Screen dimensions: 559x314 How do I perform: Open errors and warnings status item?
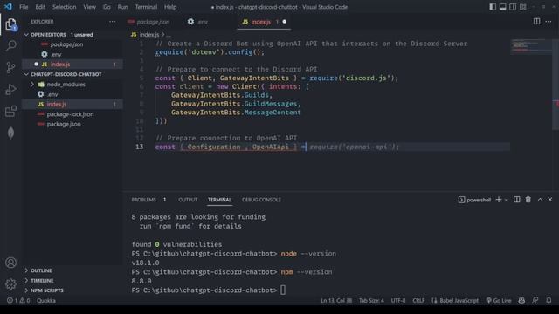[x=18, y=300]
